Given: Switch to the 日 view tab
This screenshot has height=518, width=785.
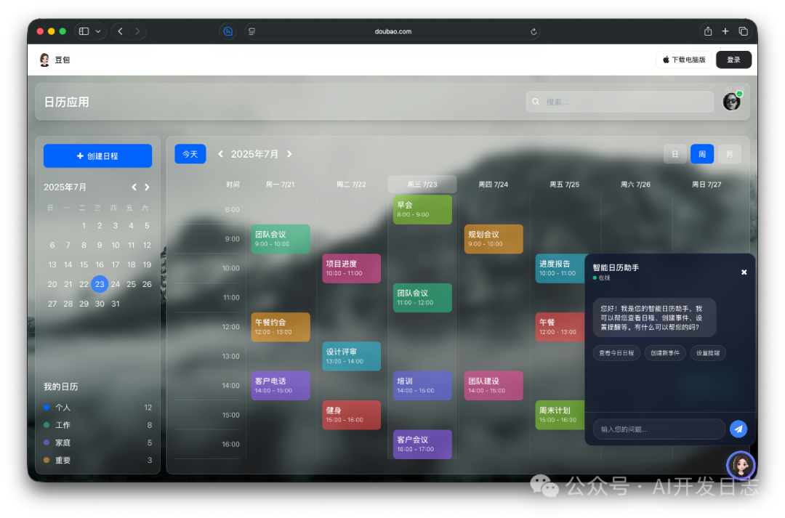Looking at the screenshot, I should pos(675,154).
